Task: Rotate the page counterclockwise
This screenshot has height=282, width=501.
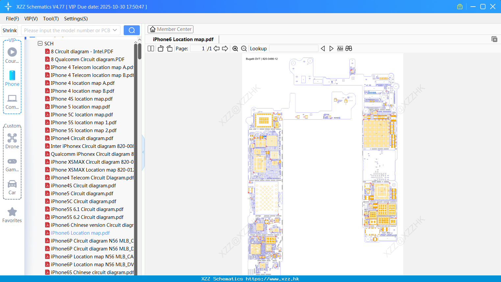Action: click(x=161, y=48)
